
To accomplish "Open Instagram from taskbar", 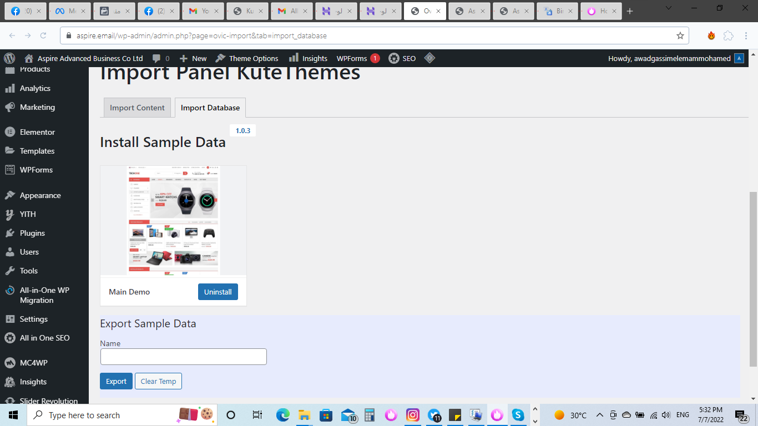I will [413, 415].
